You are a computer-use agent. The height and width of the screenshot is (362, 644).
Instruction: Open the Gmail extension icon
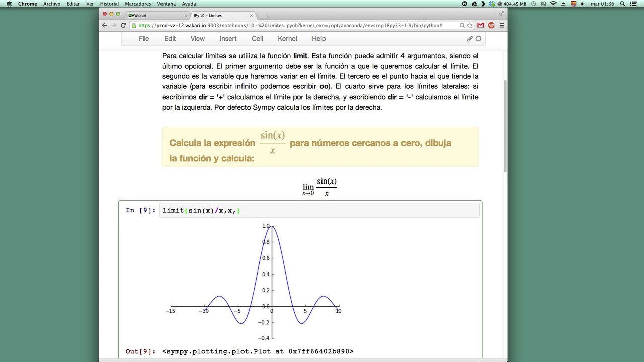pos(481,25)
